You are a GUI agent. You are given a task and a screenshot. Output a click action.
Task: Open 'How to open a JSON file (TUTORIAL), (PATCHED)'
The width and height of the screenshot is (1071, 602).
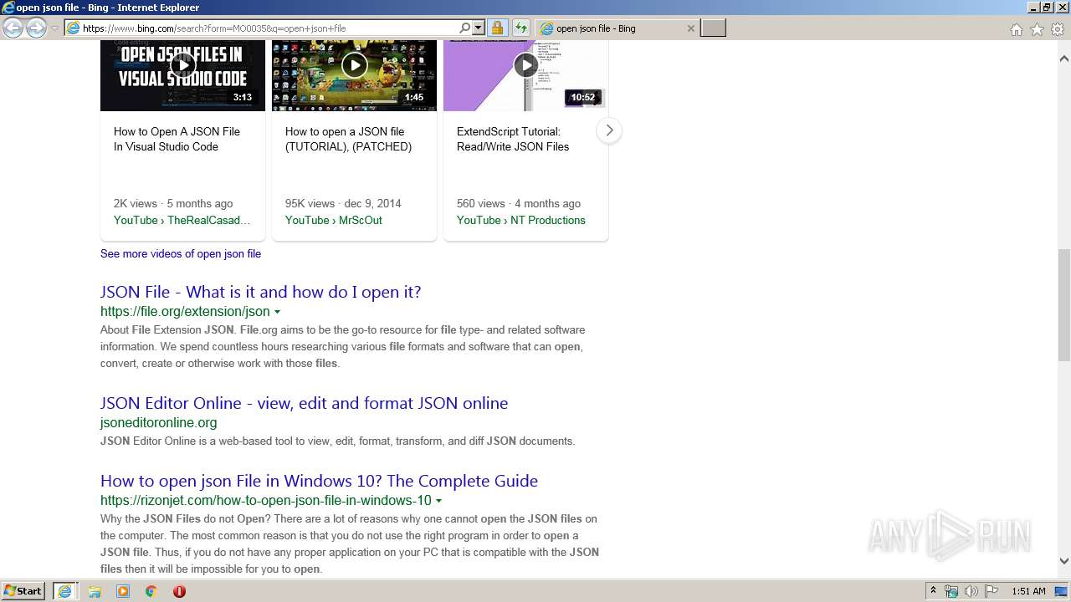(x=348, y=139)
